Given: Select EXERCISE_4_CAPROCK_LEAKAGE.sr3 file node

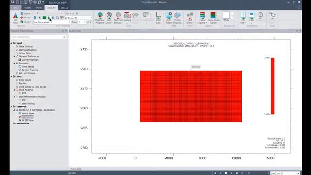Looking at the screenshot, I should 37,110.
